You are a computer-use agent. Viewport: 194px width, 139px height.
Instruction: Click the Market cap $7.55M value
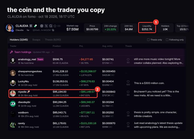pos(72,29)
